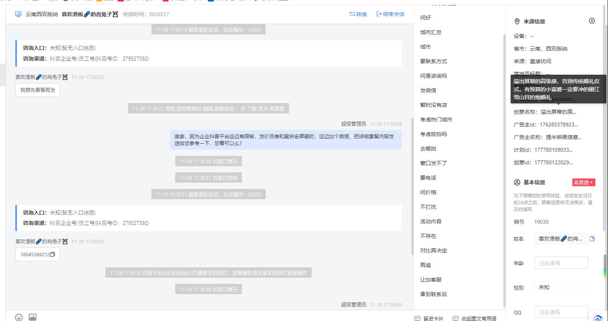Choose the 暂时没有店 phrase
The image size is (608, 321).
tap(434, 105)
